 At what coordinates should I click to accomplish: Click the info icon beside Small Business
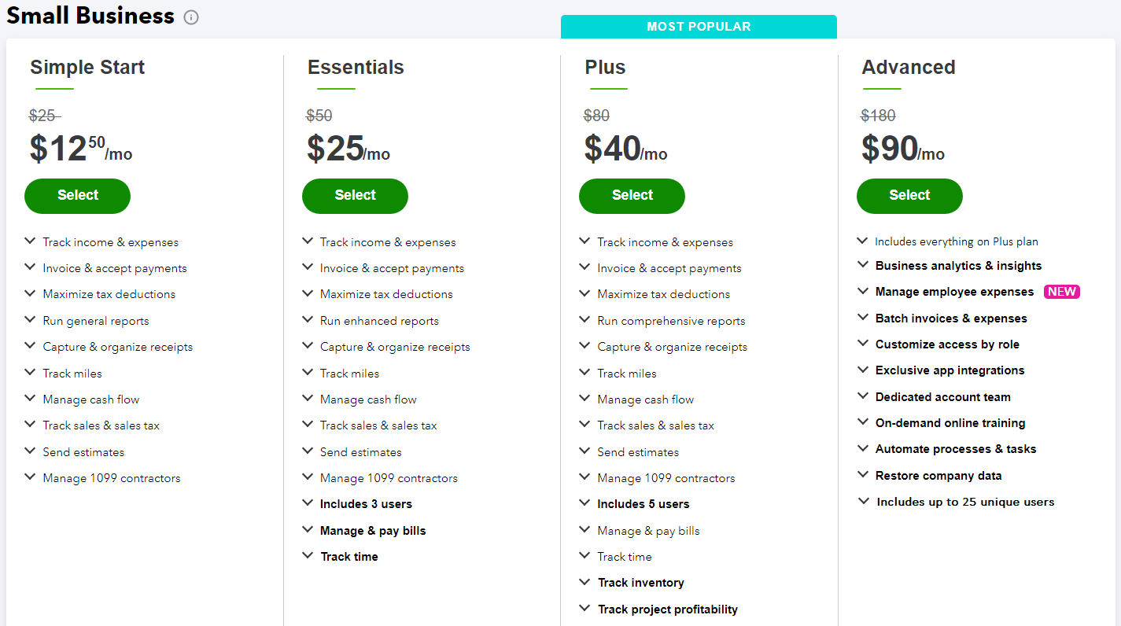click(x=191, y=17)
